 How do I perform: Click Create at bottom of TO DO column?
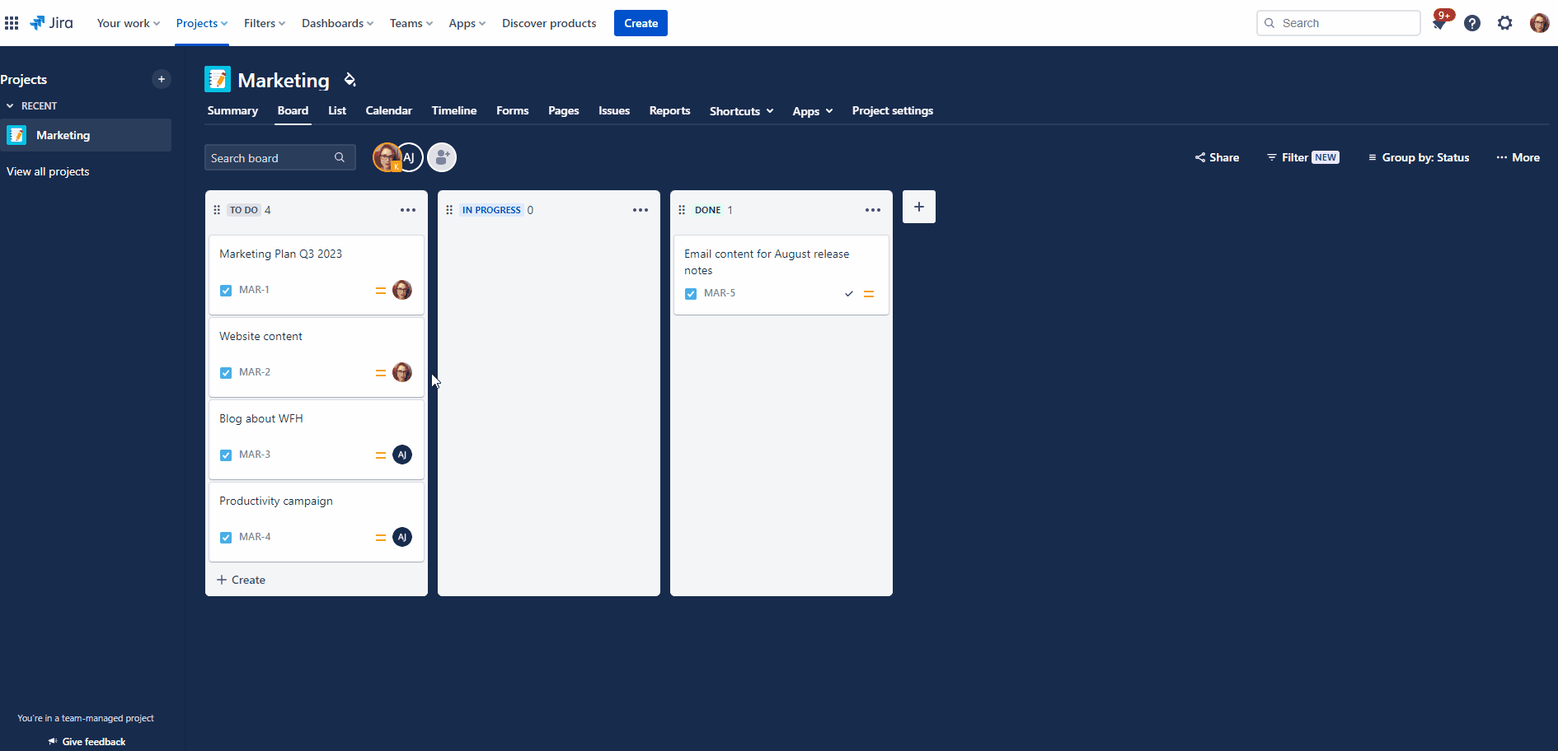coord(241,580)
